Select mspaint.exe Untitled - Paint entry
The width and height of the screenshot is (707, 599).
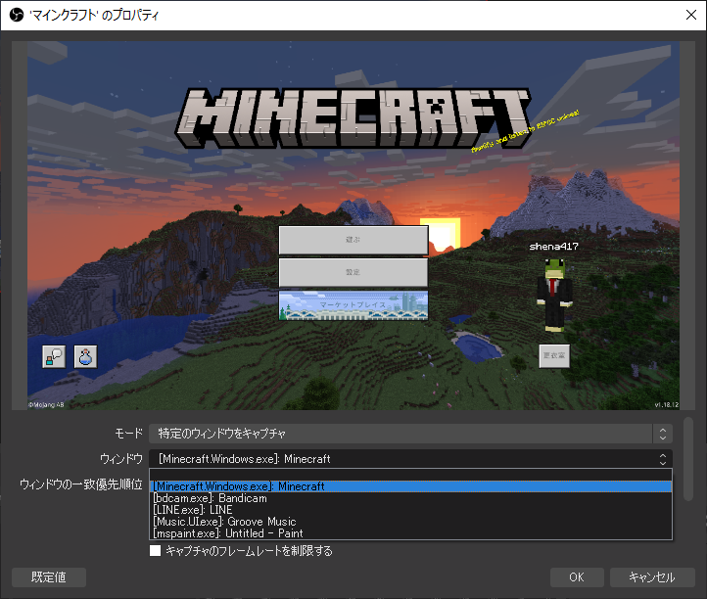pos(411,533)
